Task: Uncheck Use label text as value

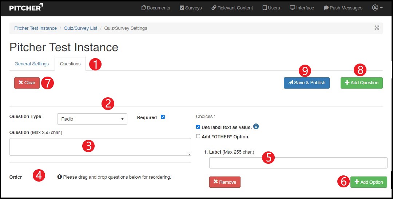Action: [x=198, y=127]
